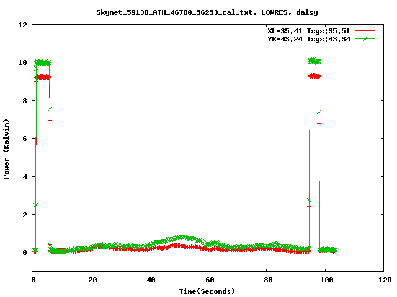Click the first green plateau at 10 Kelvin

(43, 62)
